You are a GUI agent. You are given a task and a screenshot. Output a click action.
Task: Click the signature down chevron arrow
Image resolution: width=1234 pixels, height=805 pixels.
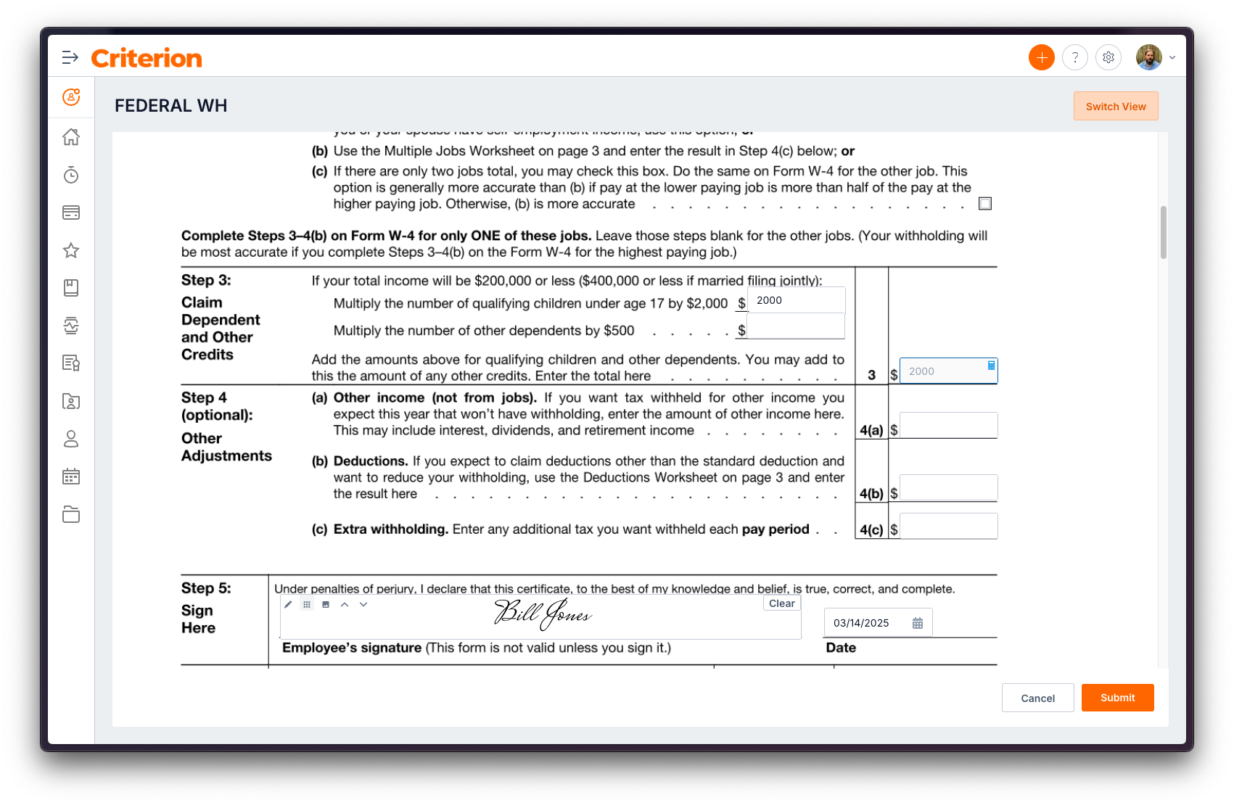363,604
